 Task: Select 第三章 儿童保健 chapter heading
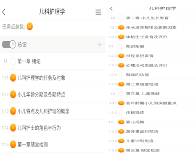click(143, 94)
